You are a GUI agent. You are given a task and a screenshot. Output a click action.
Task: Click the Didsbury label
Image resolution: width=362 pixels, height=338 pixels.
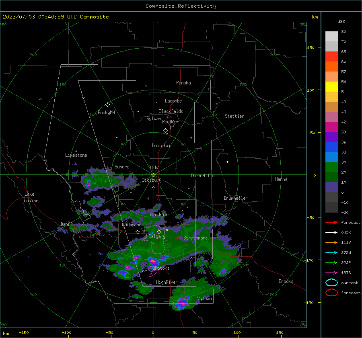tap(152, 180)
